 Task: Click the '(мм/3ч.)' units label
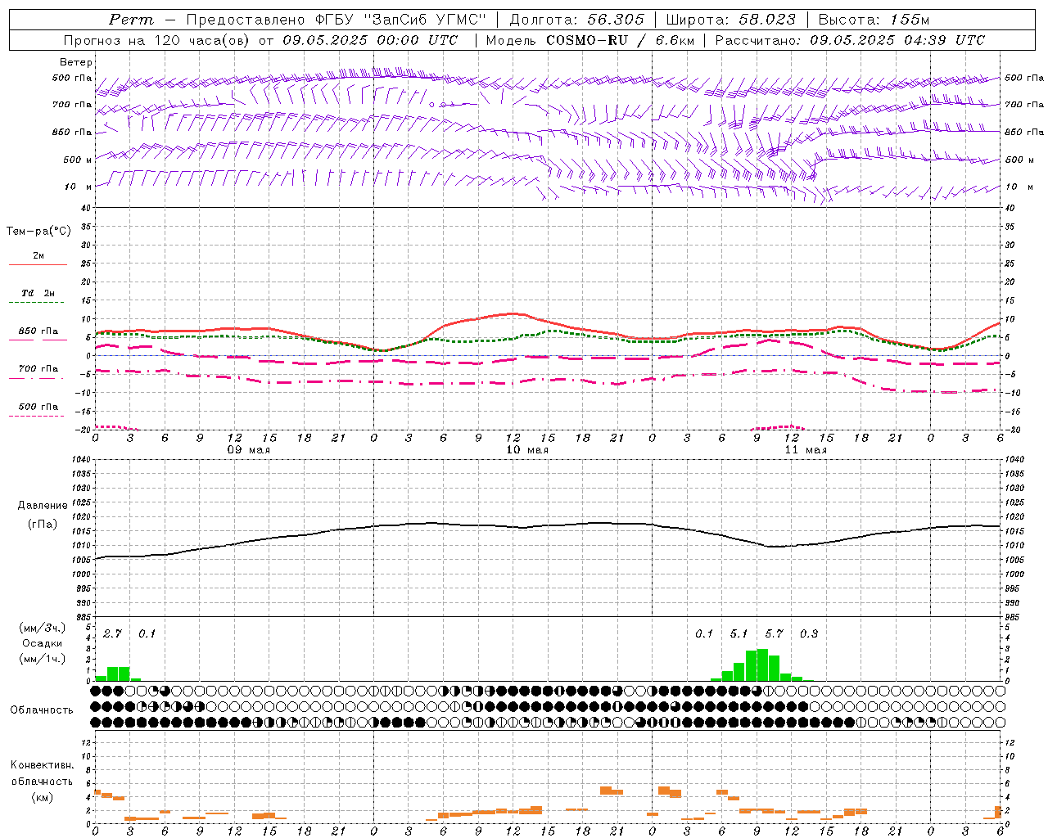[43, 628]
